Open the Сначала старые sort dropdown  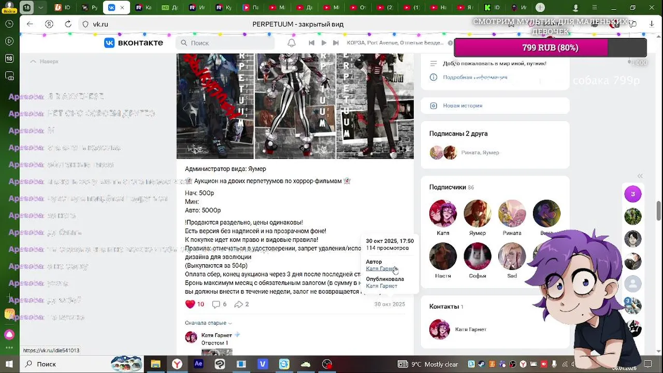point(208,323)
